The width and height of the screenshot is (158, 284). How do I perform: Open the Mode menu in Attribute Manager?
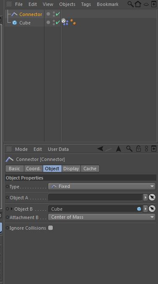[x=21, y=149]
